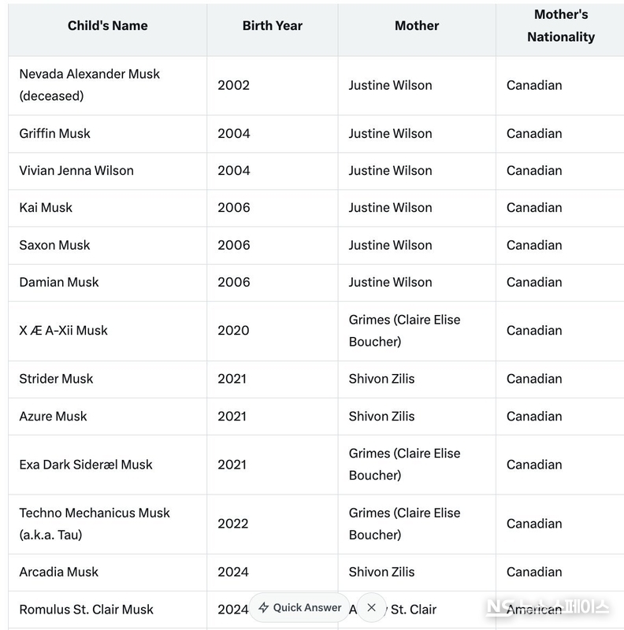This screenshot has height=630, width=624.
Task: Dismiss the Quick Answer popup with X
Action: click(x=372, y=608)
